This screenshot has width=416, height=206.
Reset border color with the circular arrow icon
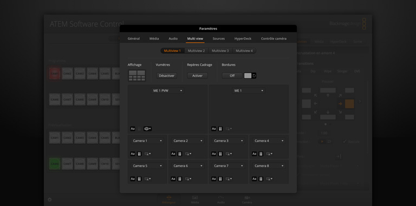tap(254, 76)
